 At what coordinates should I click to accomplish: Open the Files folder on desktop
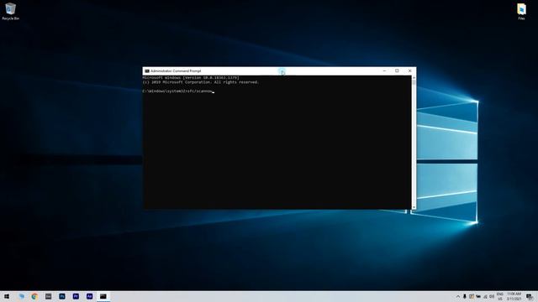click(x=521, y=11)
